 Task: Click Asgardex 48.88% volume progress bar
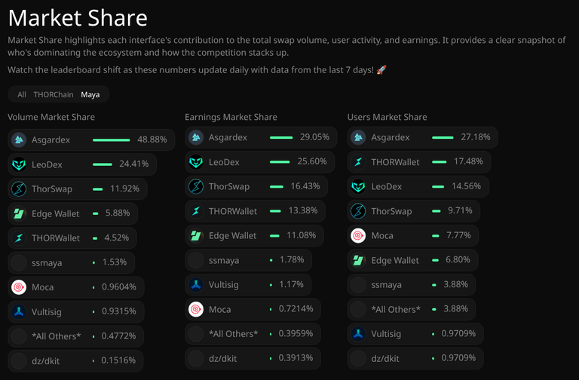(x=111, y=140)
